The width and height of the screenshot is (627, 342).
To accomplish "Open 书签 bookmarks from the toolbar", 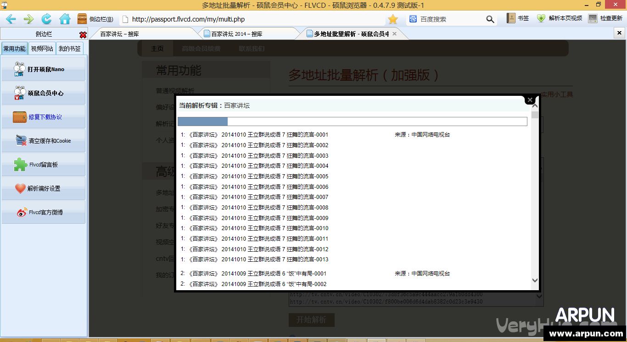I will point(518,18).
